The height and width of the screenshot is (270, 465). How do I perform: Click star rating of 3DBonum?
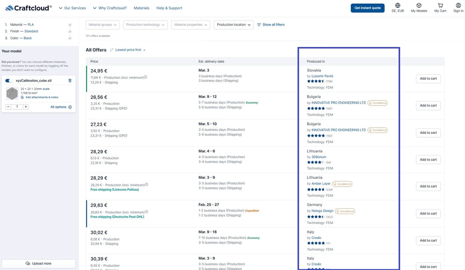pos(316,163)
